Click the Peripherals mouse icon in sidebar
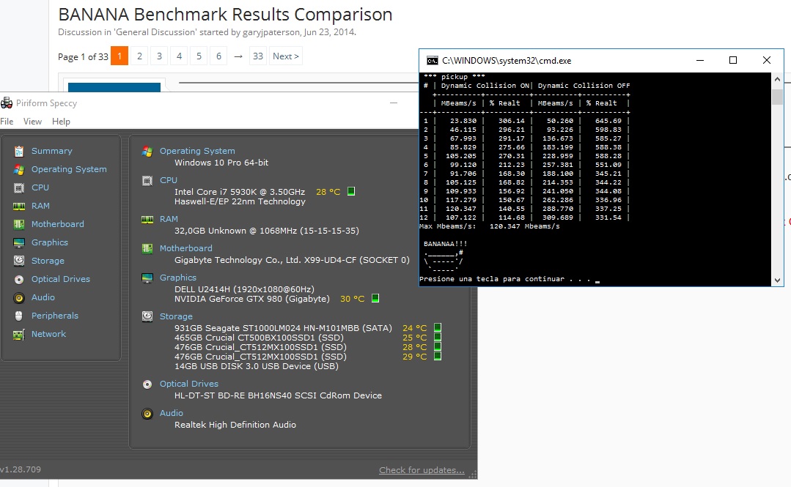This screenshot has width=791, height=487. (x=18, y=316)
